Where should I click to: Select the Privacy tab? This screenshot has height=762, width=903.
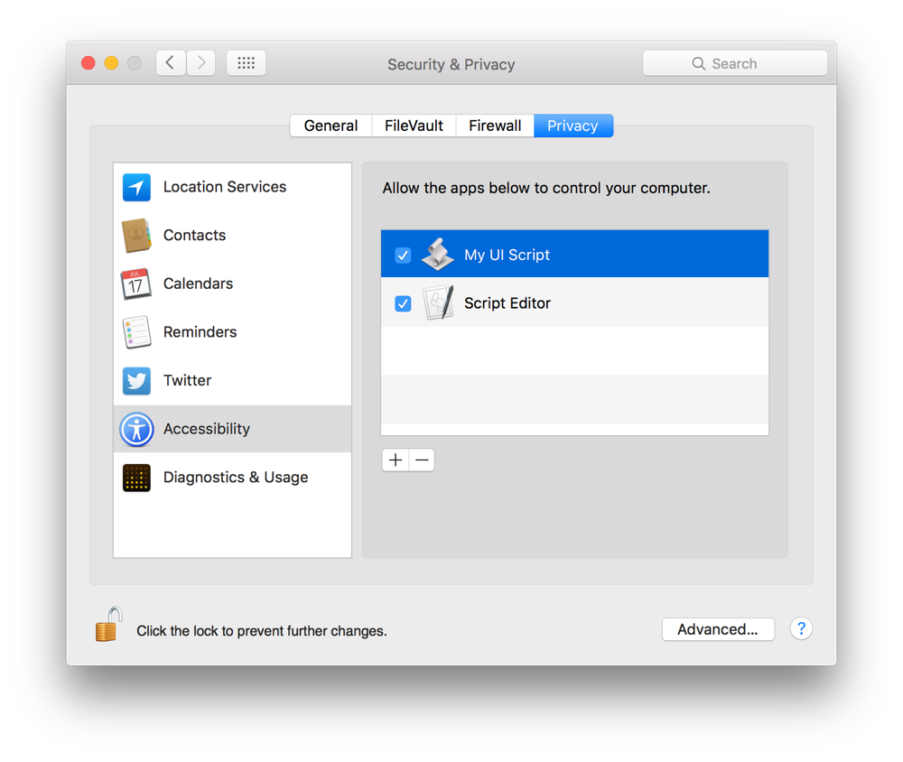coord(573,125)
